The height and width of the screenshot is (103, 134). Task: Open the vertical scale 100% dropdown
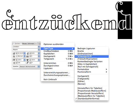click(25, 60)
